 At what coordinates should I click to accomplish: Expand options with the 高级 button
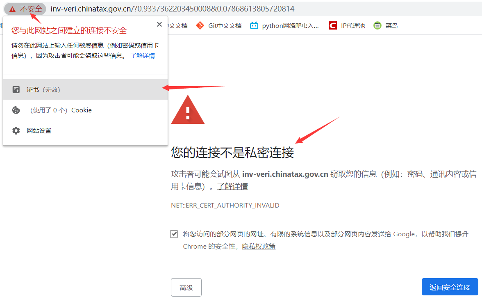[x=186, y=288]
